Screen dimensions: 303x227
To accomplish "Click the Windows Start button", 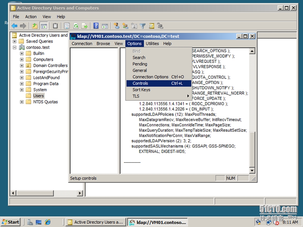I will click(11, 222).
